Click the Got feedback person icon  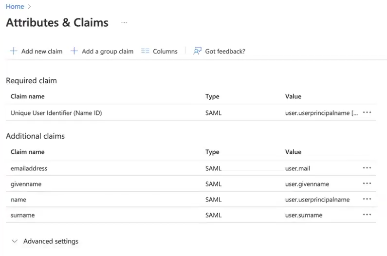point(197,51)
